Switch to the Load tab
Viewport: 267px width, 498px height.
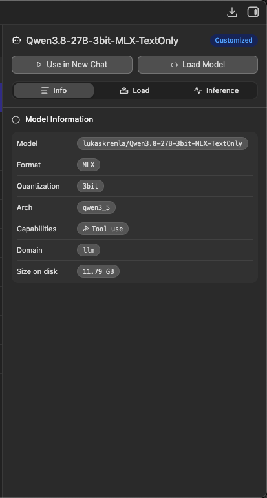(134, 90)
